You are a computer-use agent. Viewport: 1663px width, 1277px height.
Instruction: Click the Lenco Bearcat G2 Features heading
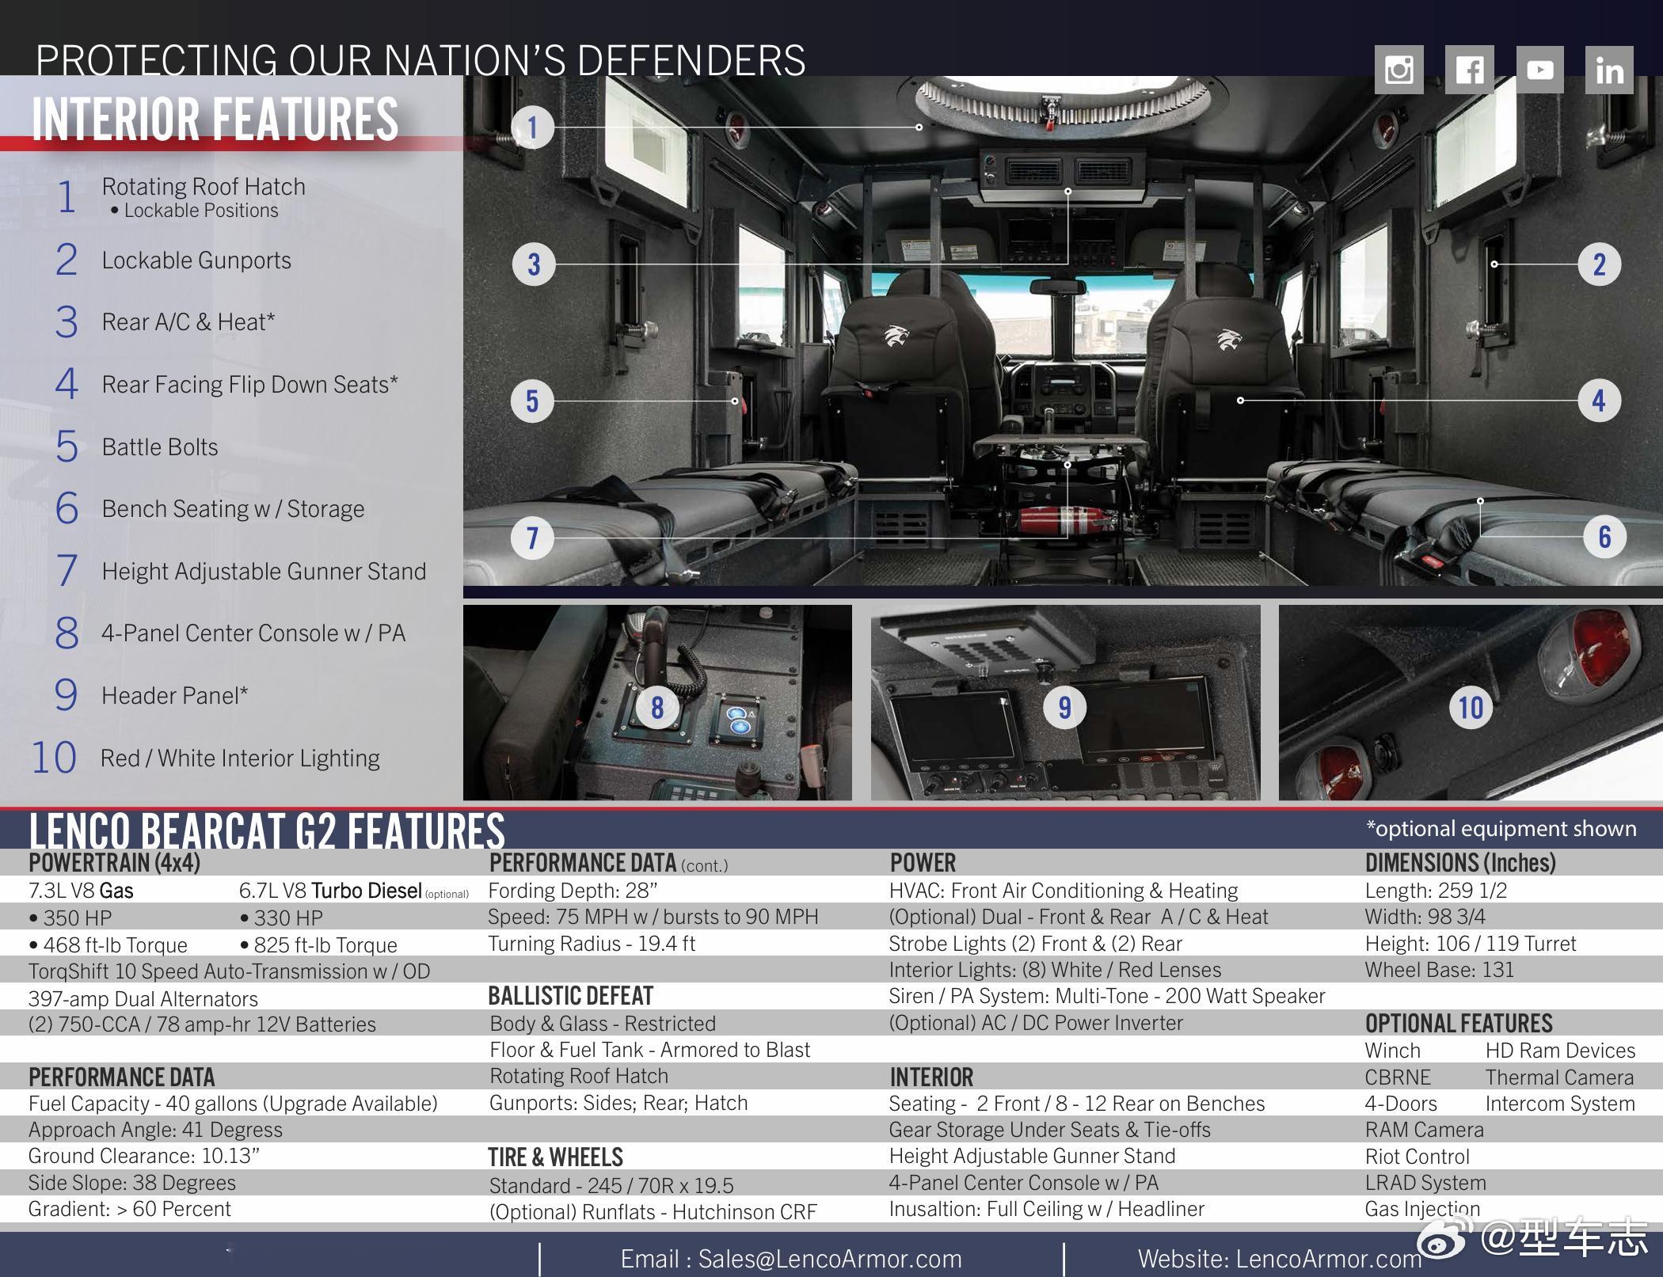point(266,830)
